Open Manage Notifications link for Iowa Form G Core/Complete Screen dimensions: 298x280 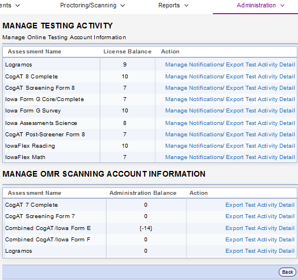[x=195, y=99]
